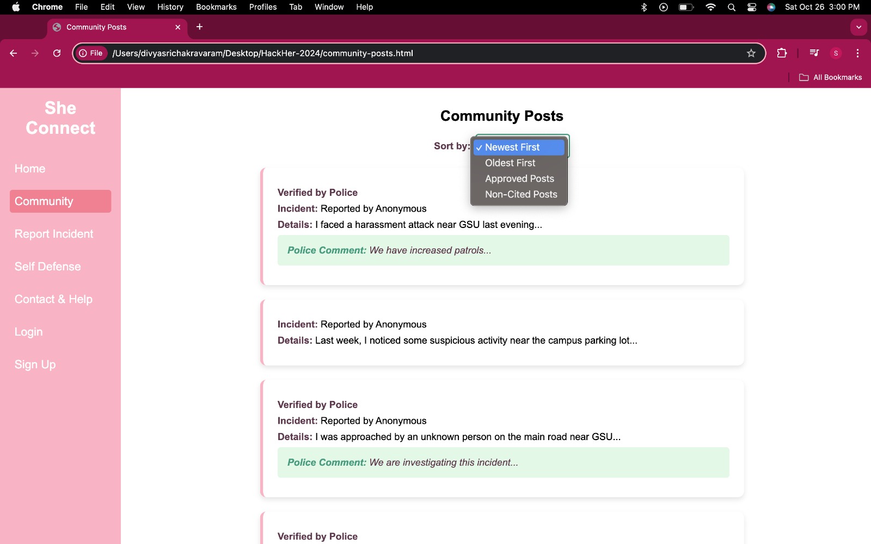Select Community in the sidebar
This screenshot has height=544, width=871.
tap(60, 201)
